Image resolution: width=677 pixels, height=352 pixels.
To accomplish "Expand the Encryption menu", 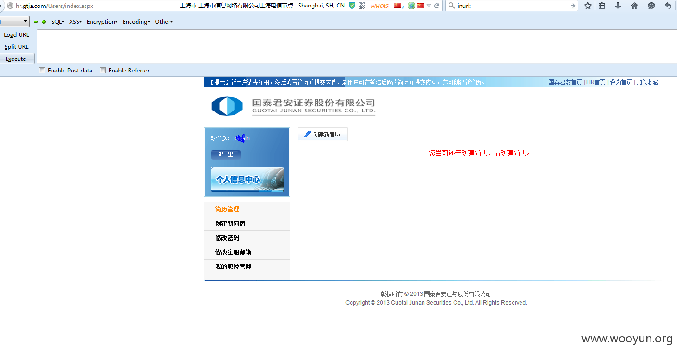I will click(102, 22).
